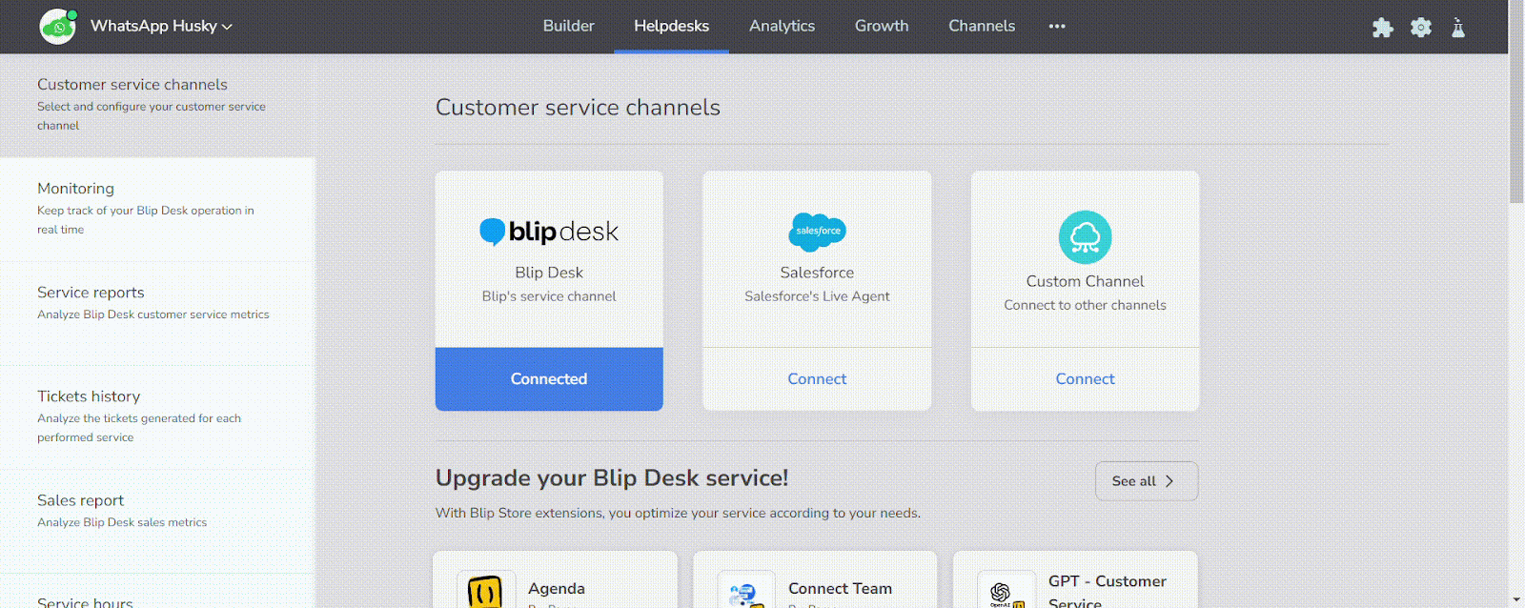Open the flask beta features icon
The image size is (1525, 608).
1458,28
